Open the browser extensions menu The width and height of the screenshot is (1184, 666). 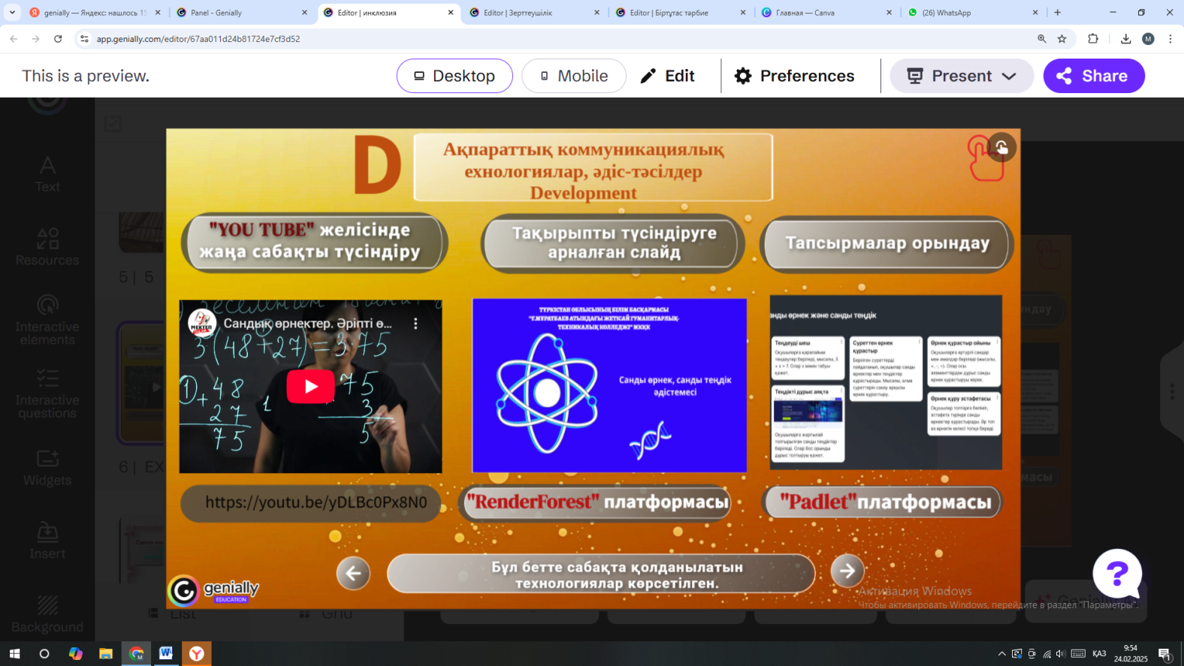(x=1093, y=39)
